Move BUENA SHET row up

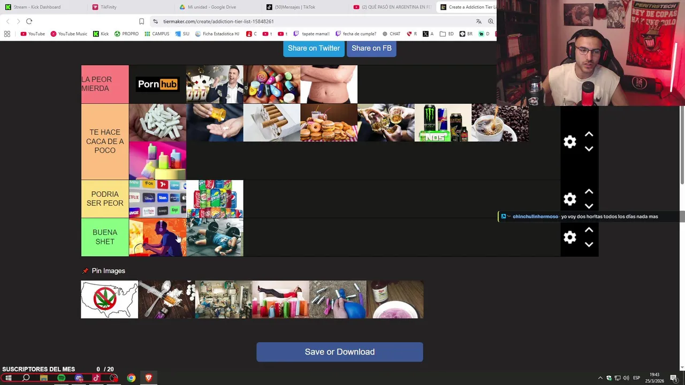click(x=589, y=230)
